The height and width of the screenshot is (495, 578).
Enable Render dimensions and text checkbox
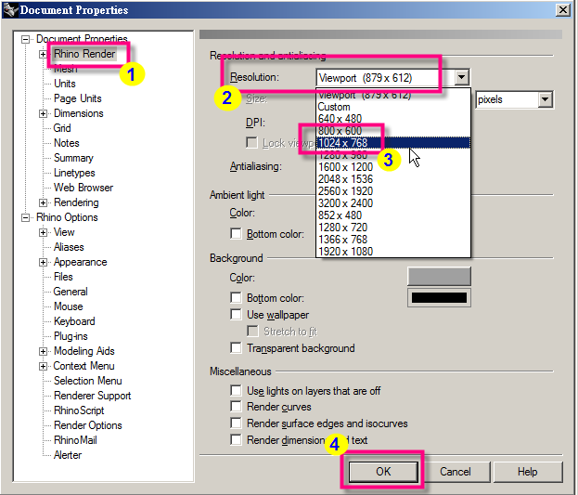point(236,439)
